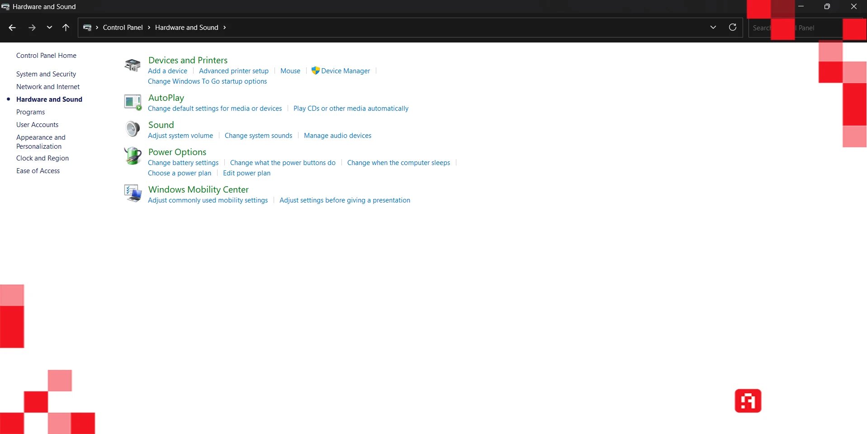867x434 pixels.
Task: Select System and Security category
Action: (x=46, y=74)
